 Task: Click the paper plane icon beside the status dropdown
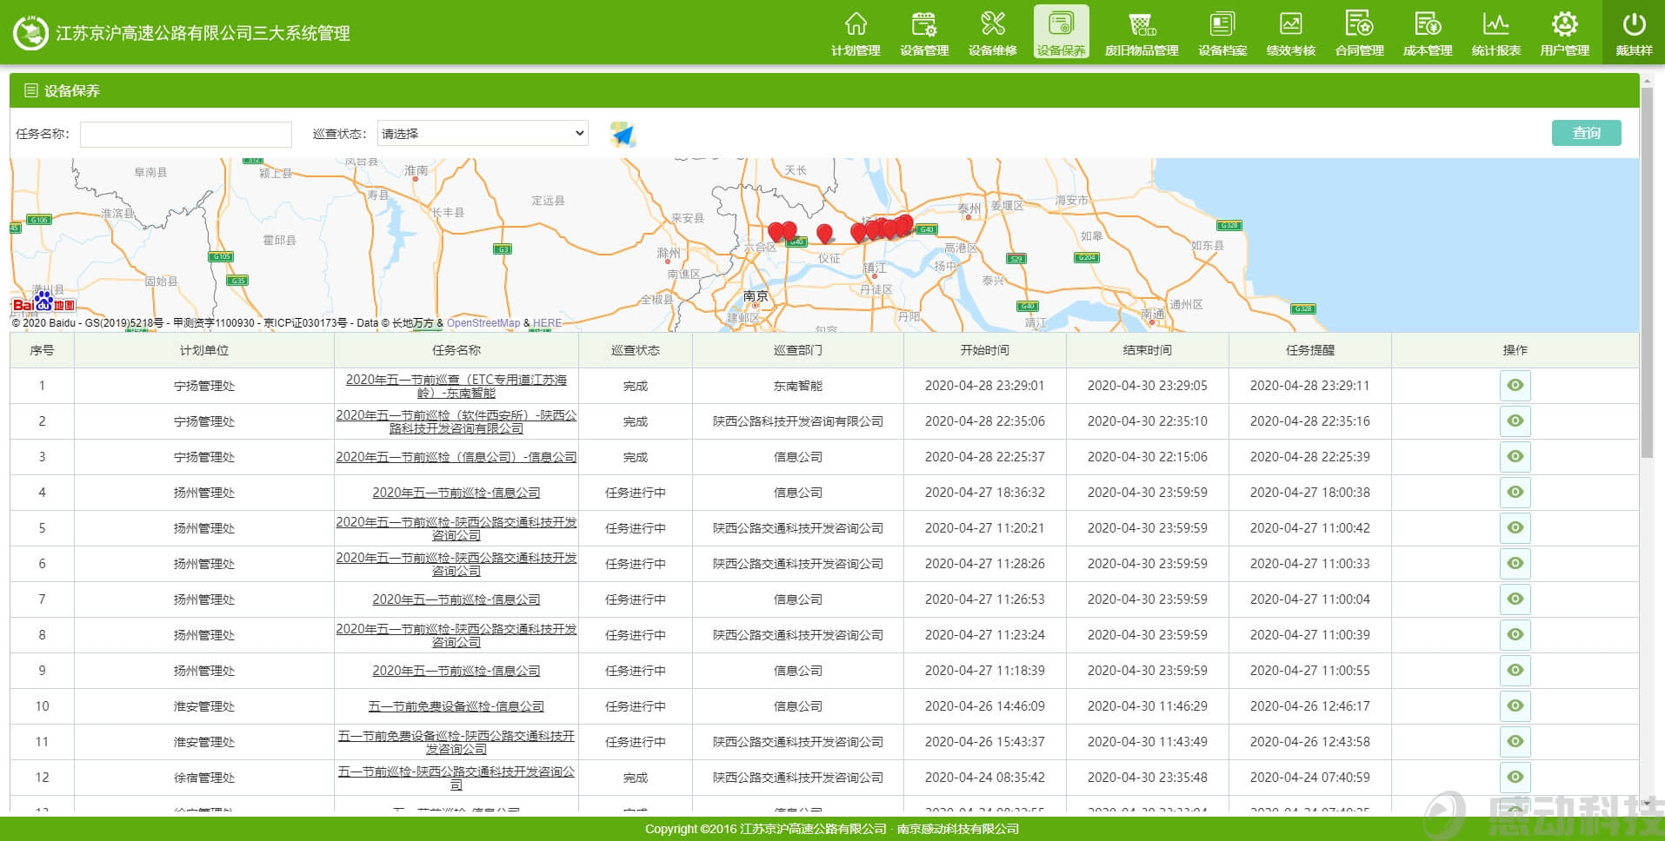pos(623,134)
